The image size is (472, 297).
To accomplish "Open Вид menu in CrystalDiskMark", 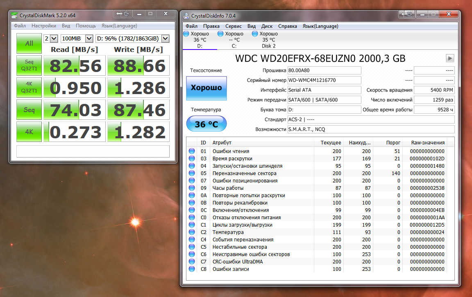I will pyautogui.click(x=66, y=26).
